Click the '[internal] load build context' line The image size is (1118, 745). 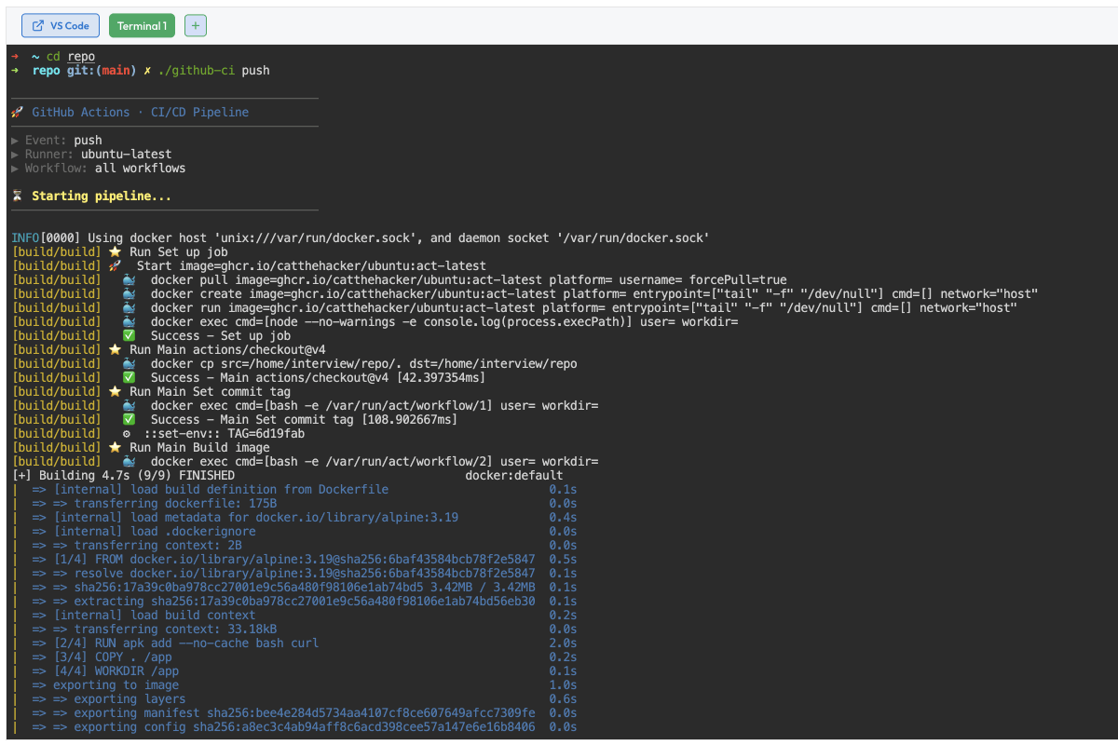click(293, 616)
